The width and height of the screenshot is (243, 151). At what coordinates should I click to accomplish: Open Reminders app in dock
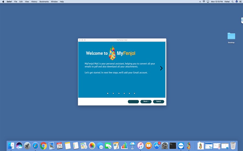[76, 146]
